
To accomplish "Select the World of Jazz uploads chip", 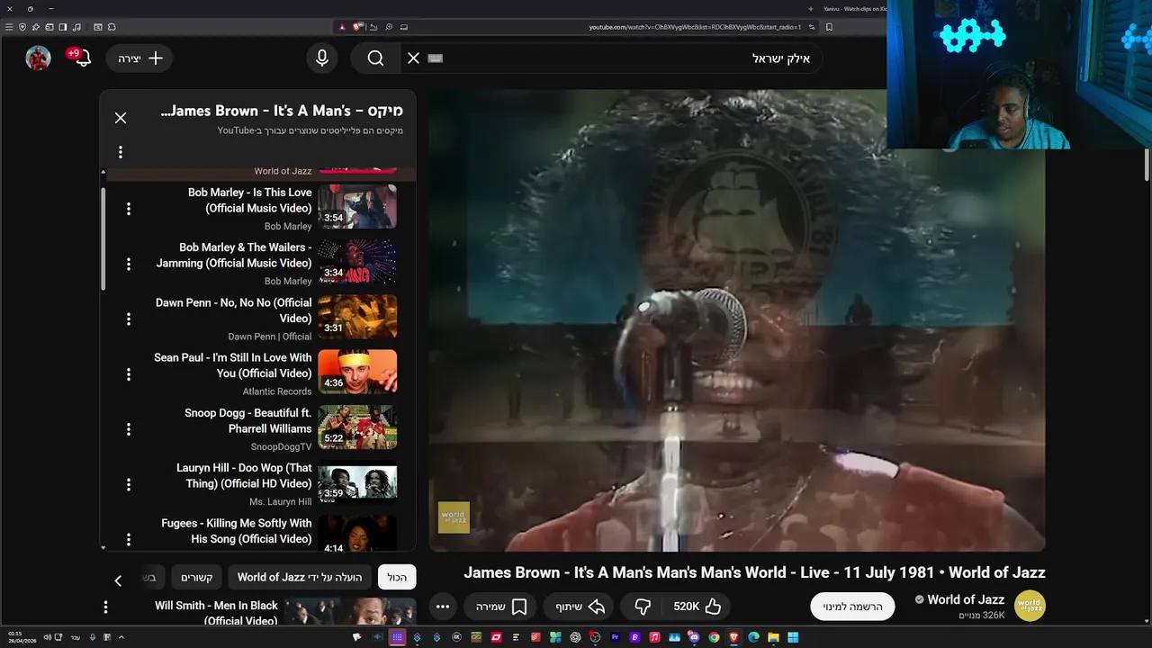I will pyautogui.click(x=300, y=577).
